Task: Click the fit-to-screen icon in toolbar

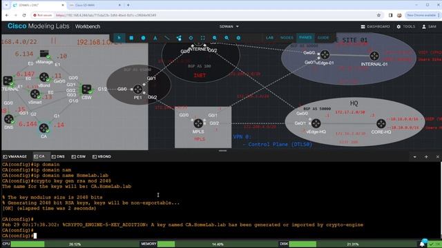Action: 202,38
